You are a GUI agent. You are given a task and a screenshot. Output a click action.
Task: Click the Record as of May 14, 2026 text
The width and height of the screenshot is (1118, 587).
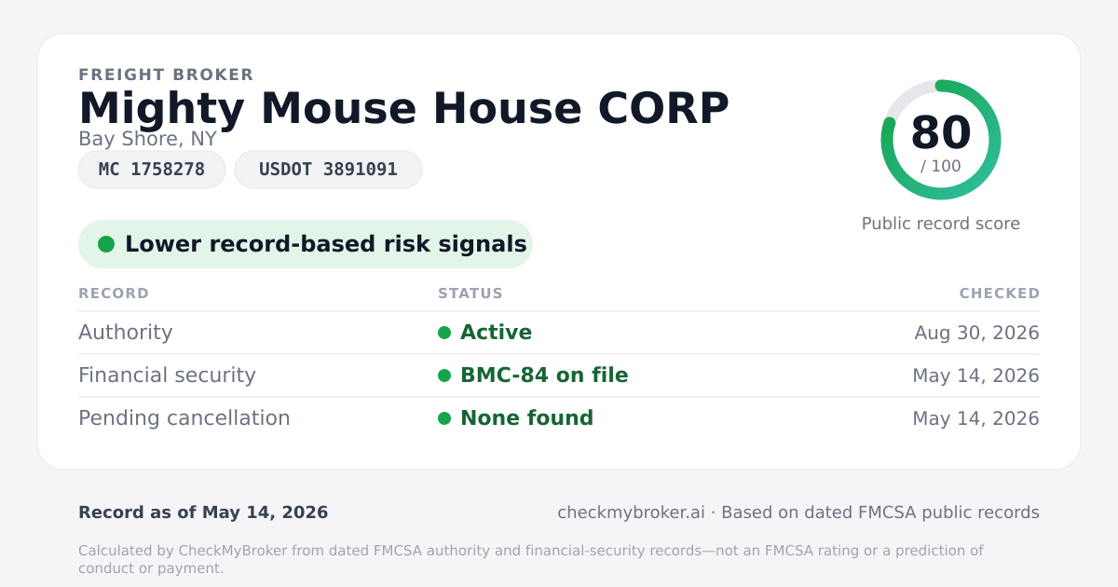203,512
